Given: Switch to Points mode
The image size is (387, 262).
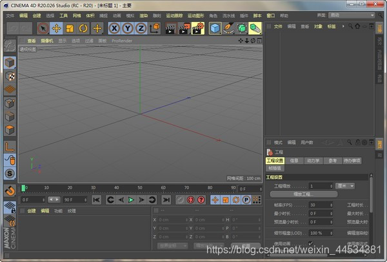Looking at the screenshot, I should (10, 103).
